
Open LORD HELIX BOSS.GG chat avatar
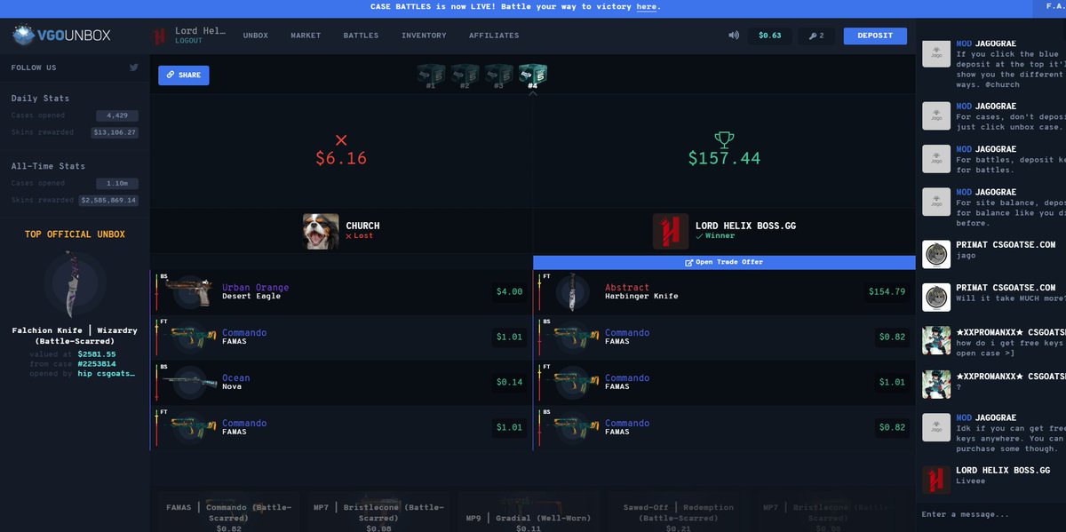(x=936, y=480)
